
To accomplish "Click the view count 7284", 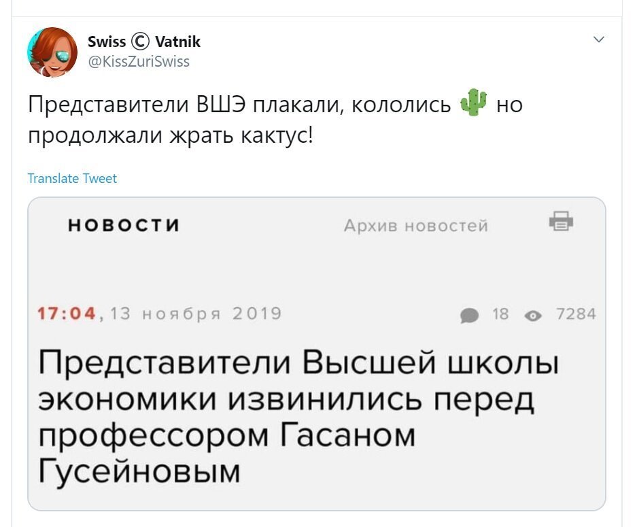I will coord(576,314).
